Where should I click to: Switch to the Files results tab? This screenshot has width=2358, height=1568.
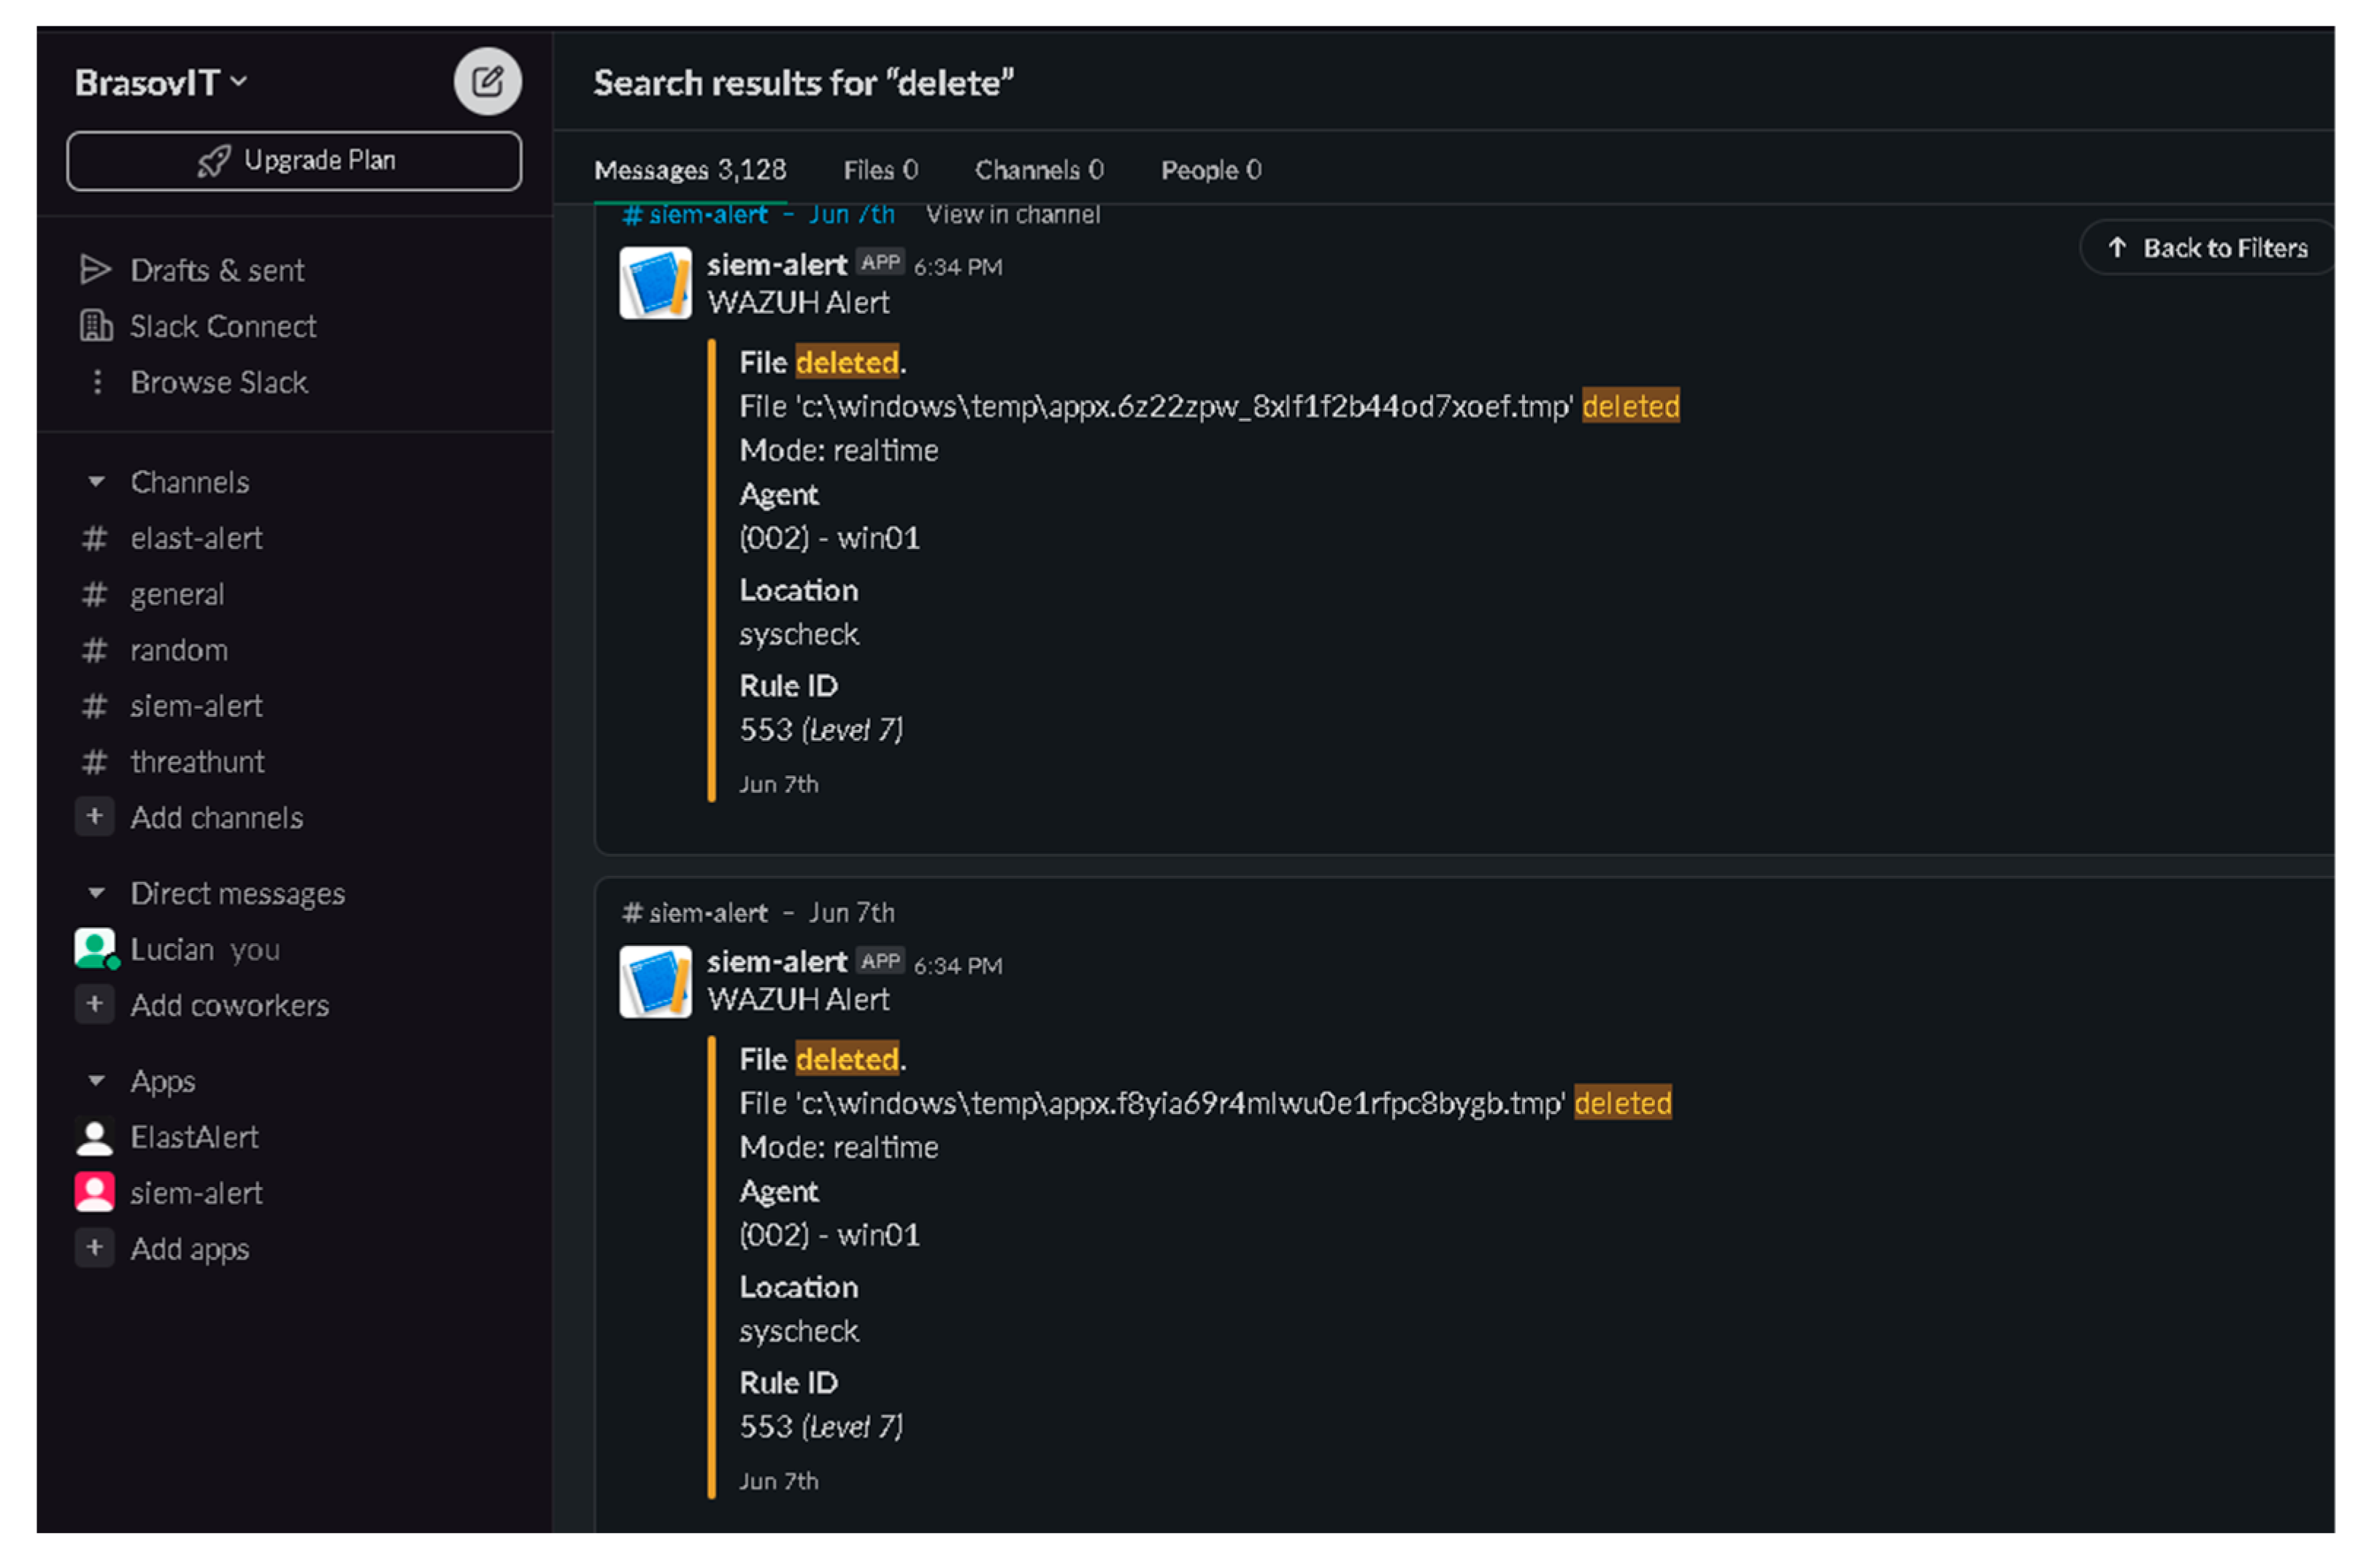point(880,170)
